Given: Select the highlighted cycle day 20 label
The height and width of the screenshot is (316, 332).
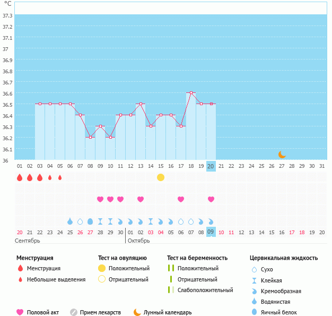Looking at the screenshot, I should (211, 166).
